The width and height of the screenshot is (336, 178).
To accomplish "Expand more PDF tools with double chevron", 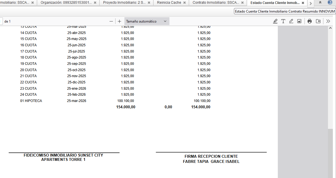I will (328, 21).
